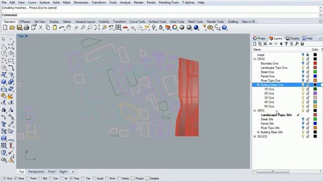Print with the printer icon
323x182 pixels.
coord(26,27)
